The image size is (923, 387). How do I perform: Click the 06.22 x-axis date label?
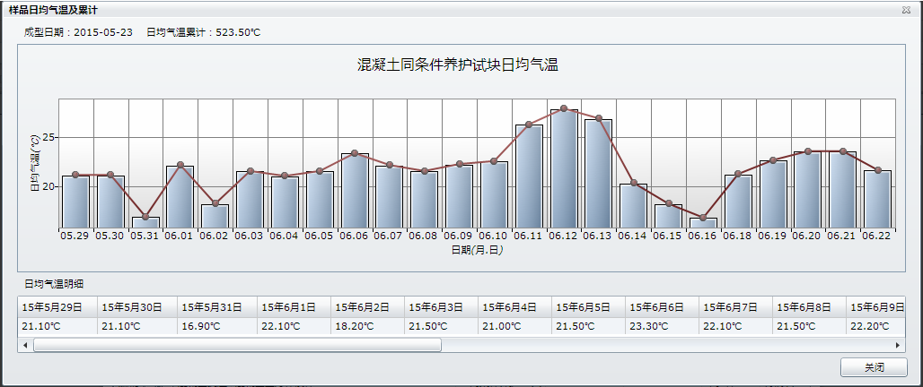876,236
